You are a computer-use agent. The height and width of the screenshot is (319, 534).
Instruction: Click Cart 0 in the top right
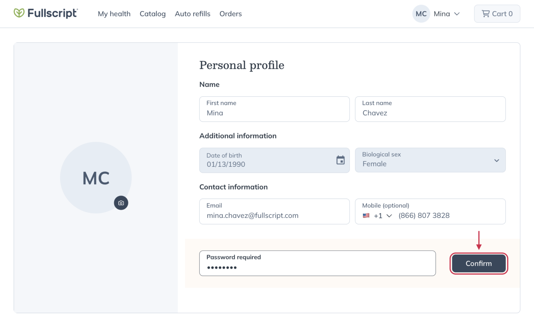click(497, 14)
